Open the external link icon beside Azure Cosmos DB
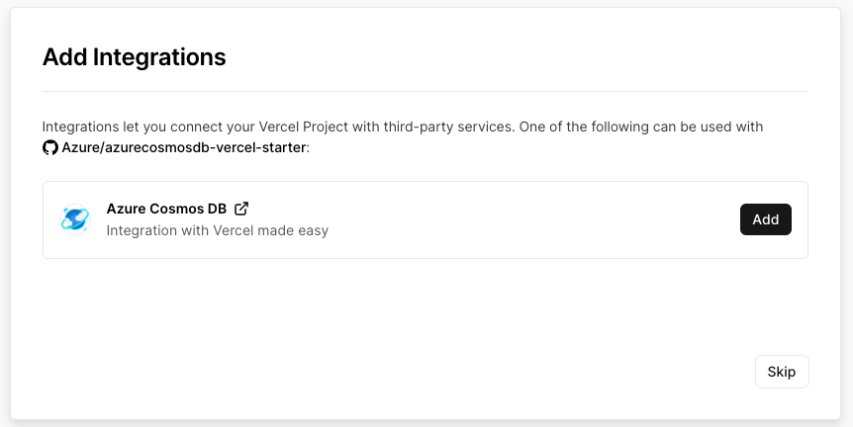The height and width of the screenshot is (427, 853). (x=241, y=209)
